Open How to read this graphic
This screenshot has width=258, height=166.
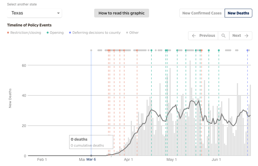tap(121, 13)
